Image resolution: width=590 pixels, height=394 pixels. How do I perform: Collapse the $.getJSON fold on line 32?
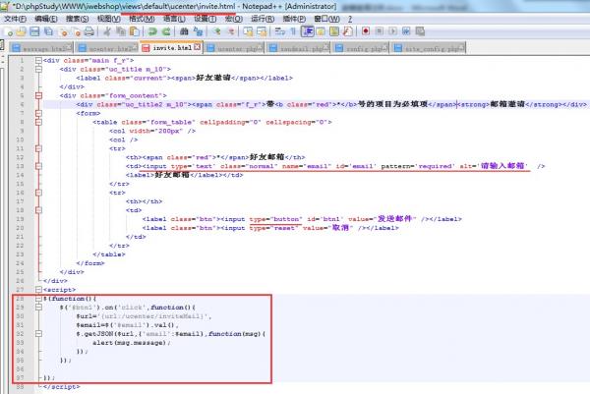(38, 333)
